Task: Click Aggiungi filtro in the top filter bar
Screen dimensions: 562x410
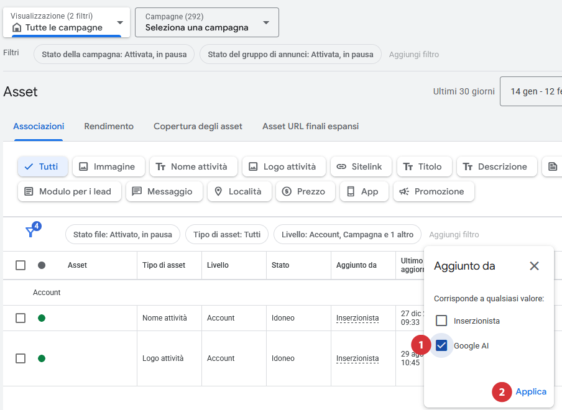Action: [413, 54]
